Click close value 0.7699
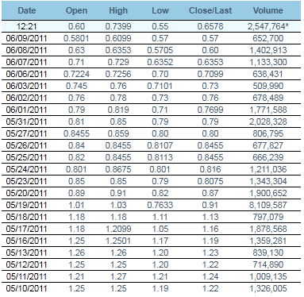Image resolution: width=304 pixels, height=297 pixels. (210, 110)
